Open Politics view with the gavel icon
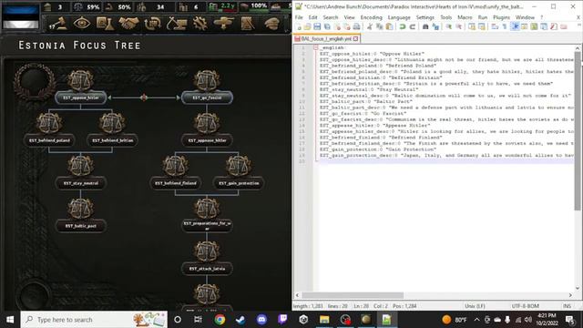 [x=57, y=24]
